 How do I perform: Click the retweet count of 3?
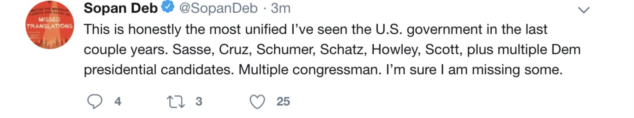[199, 101]
